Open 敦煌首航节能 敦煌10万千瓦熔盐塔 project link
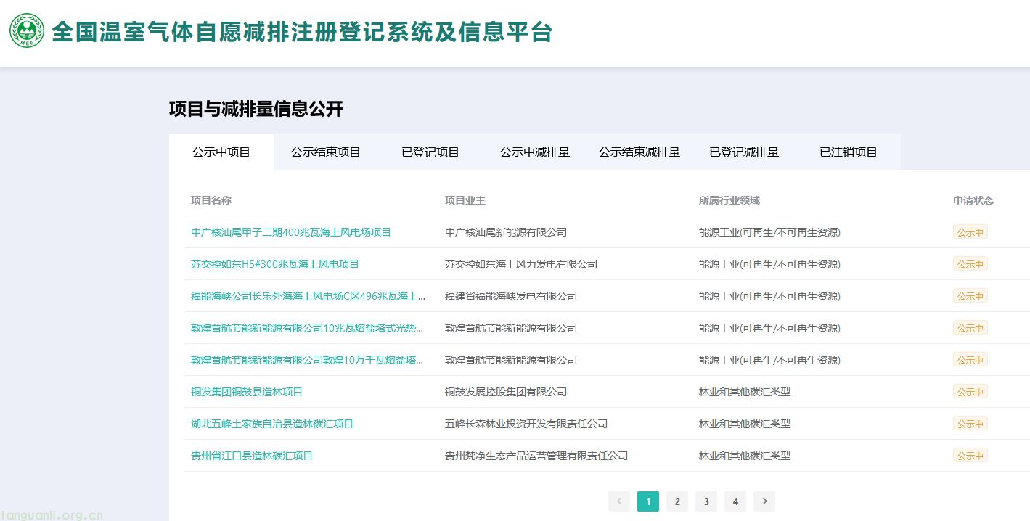 pyautogui.click(x=308, y=360)
